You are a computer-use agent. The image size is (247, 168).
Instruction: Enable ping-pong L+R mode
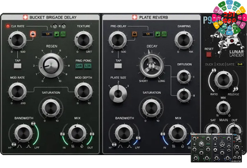[x=79, y=66]
